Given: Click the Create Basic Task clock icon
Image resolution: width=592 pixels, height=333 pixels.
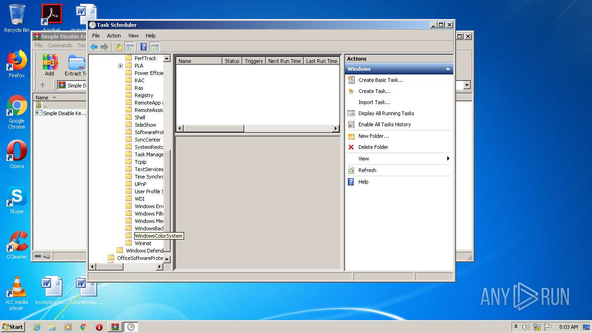Looking at the screenshot, I should [351, 80].
